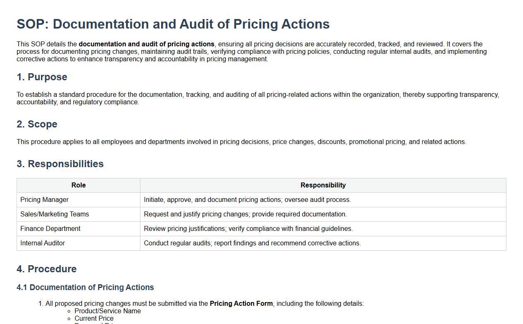Screen dimensions: 523x324
Task: Click the Finance Department responsibility description
Action: point(248,229)
